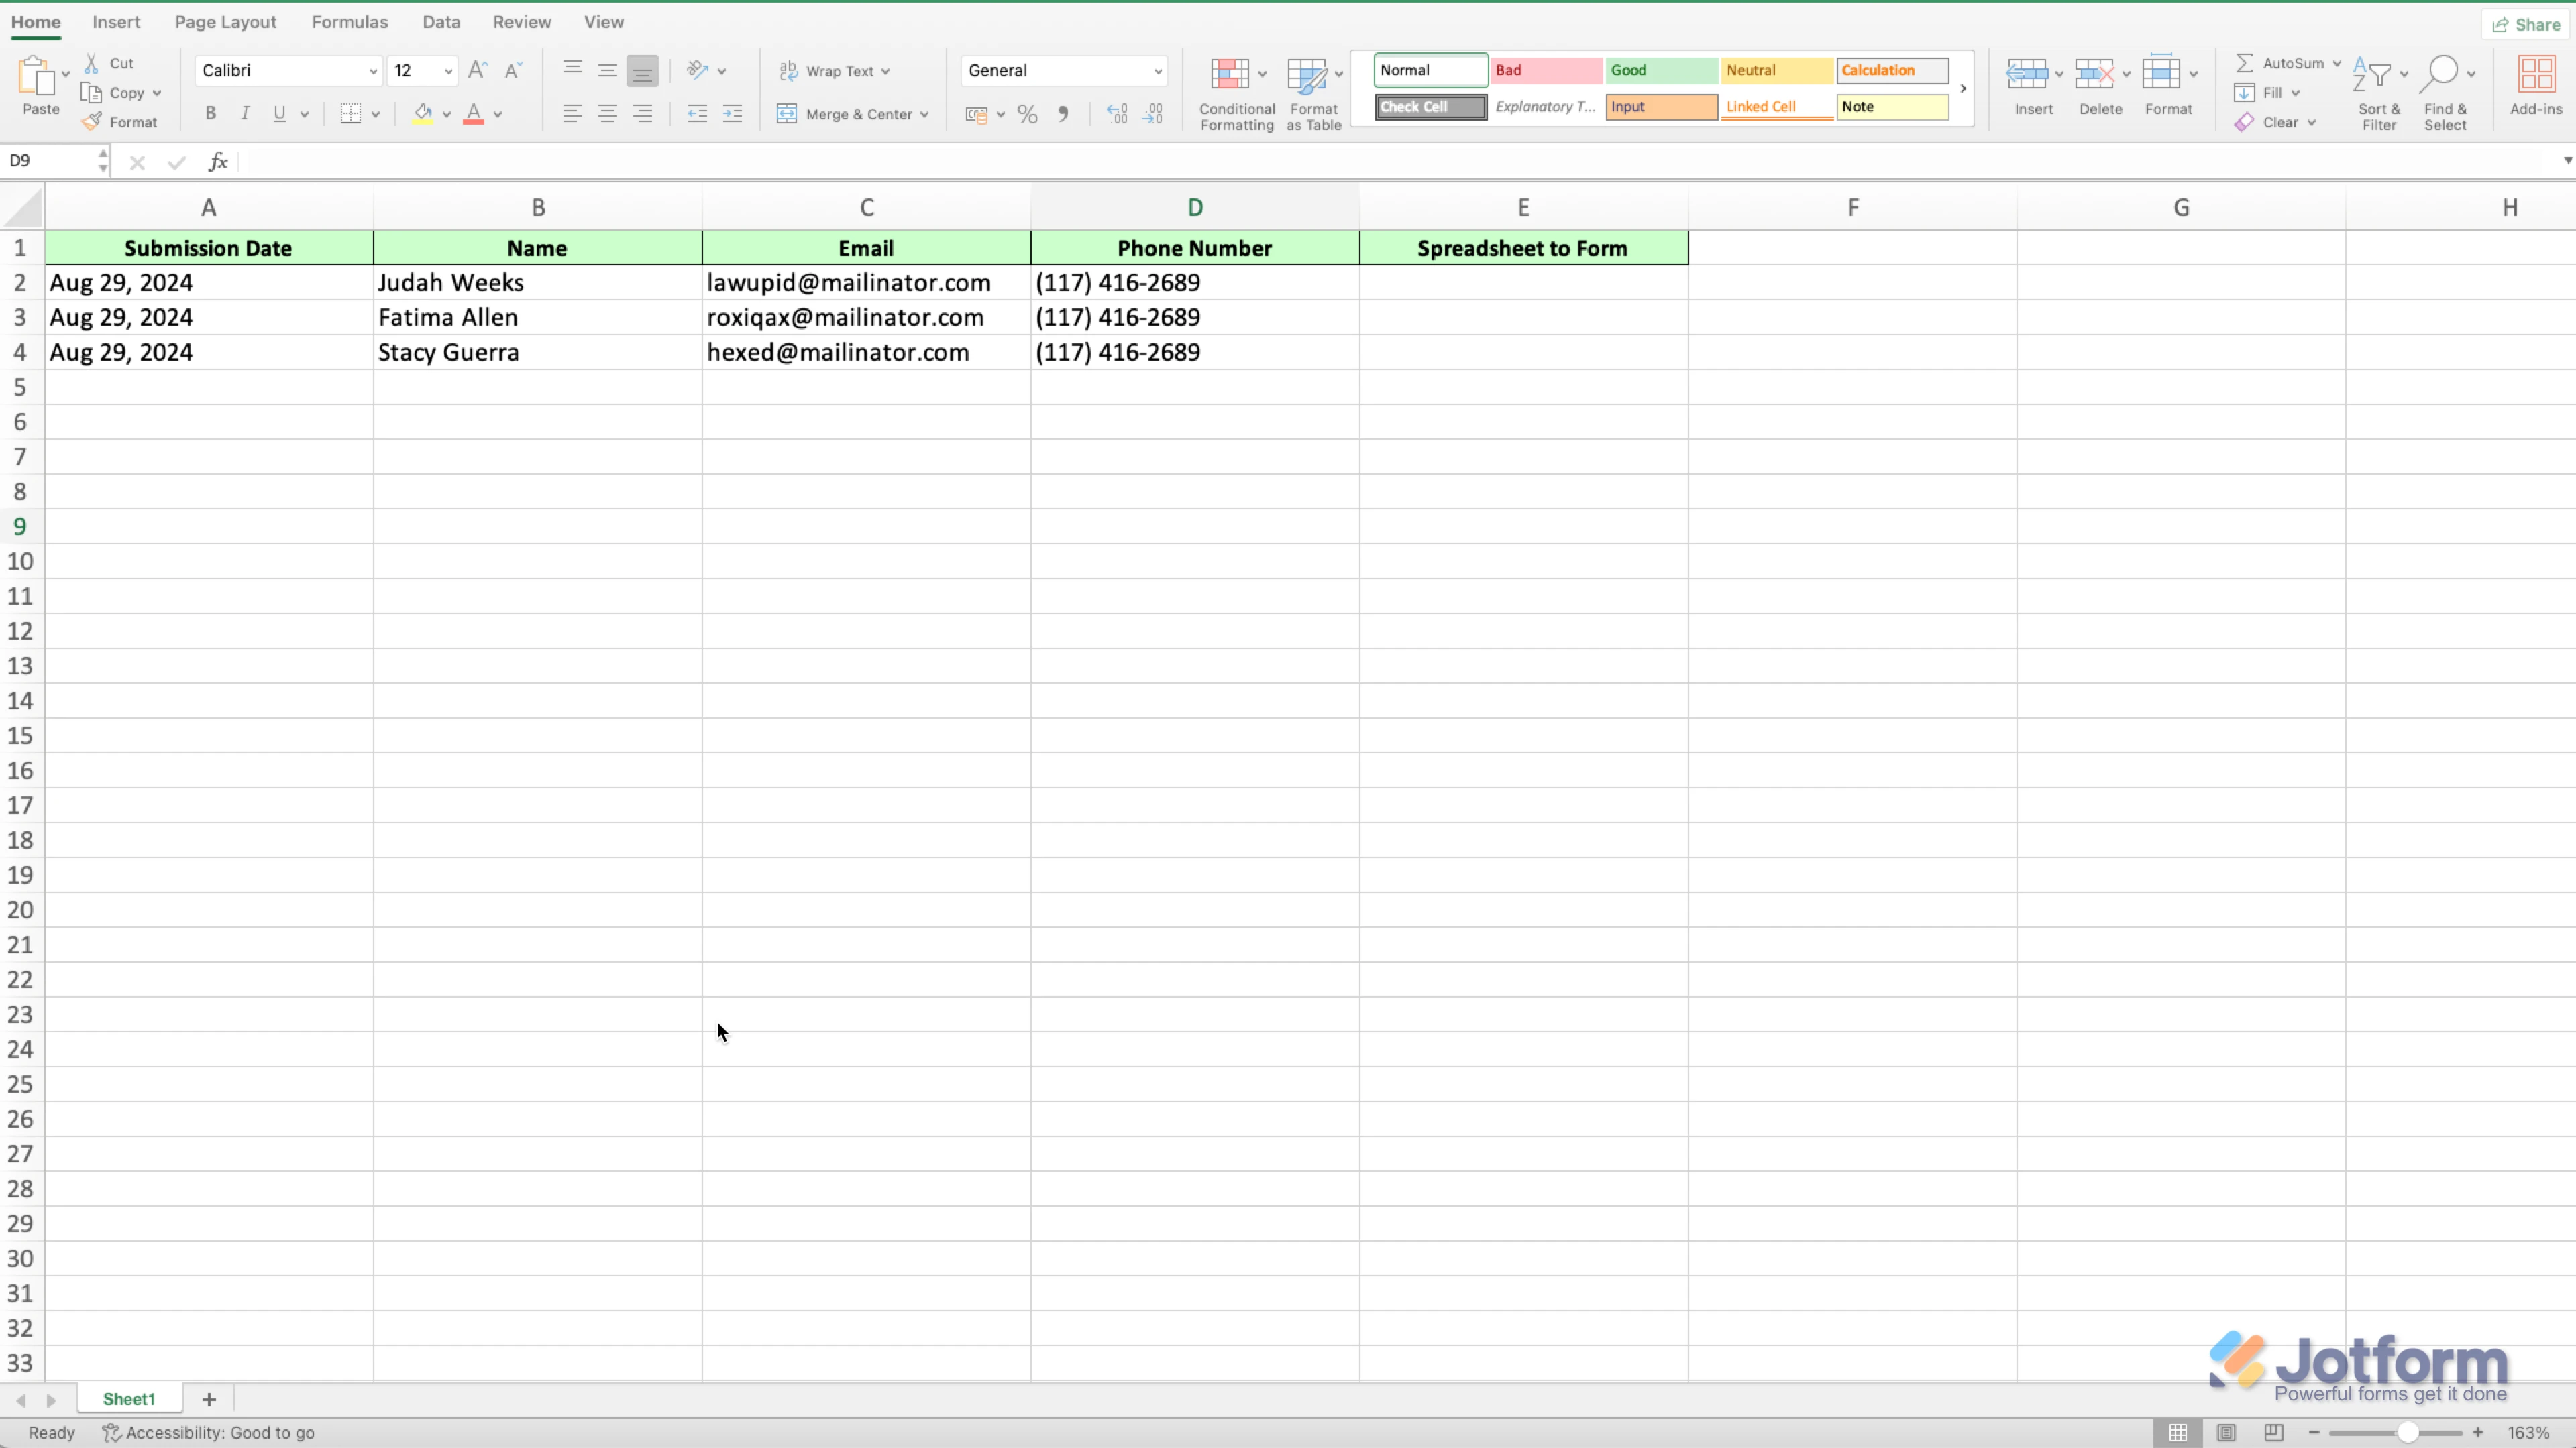The image size is (2576, 1448).
Task: Click the Share button
Action: (x=2527, y=23)
